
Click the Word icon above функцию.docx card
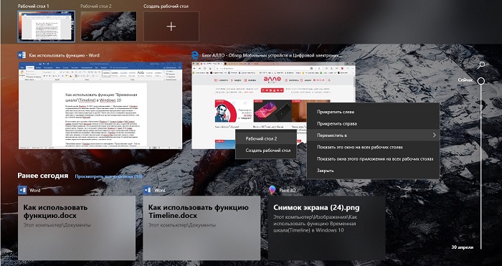[22, 190]
